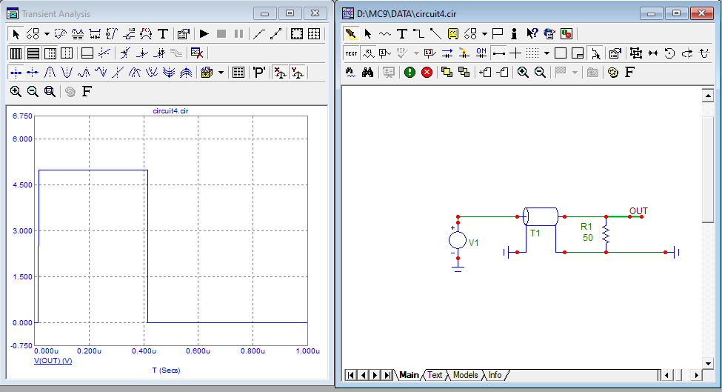Screen dimensions: 722x392
Task: Click the next-page arrow beside Main tab
Action: pos(375,375)
